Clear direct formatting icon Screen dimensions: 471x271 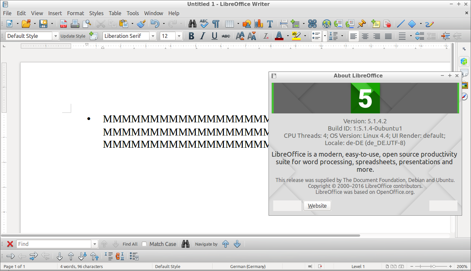pos(266,36)
